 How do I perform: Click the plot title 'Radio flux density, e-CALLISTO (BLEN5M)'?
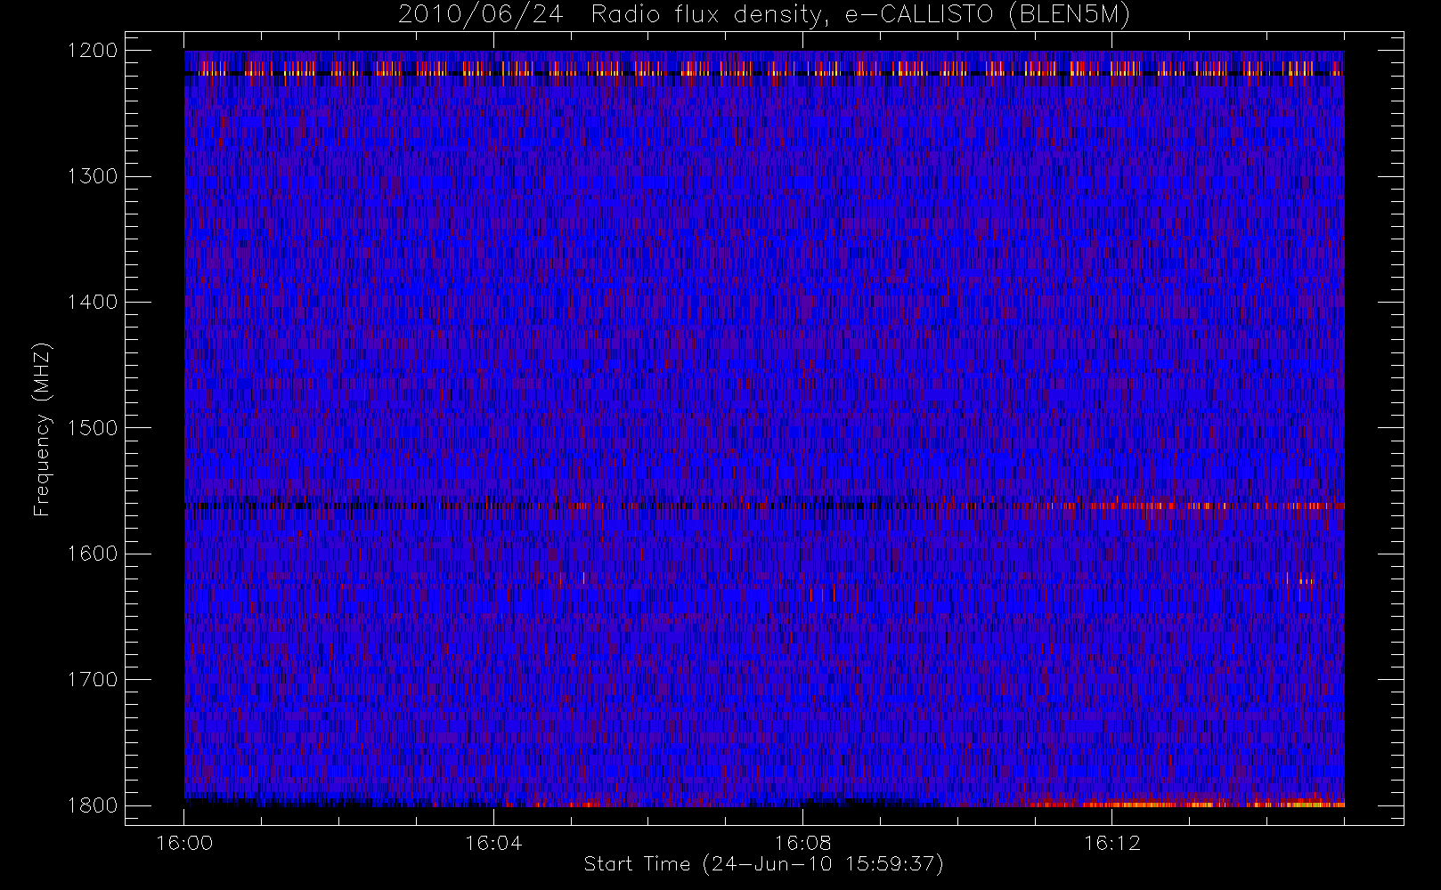click(860, 15)
